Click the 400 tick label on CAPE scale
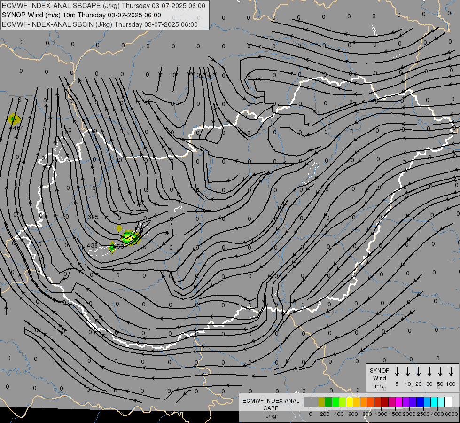Viewport: 460px width, 423px height. (339, 414)
